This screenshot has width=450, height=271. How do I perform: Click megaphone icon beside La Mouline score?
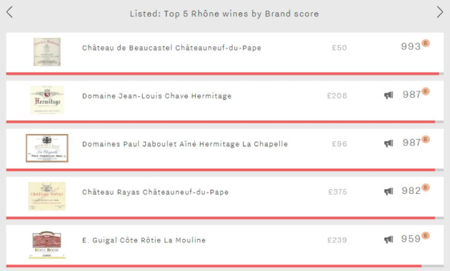pyautogui.click(x=389, y=240)
